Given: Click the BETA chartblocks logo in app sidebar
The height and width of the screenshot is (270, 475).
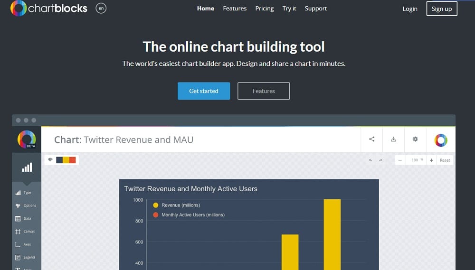Looking at the screenshot, I should pos(27,139).
